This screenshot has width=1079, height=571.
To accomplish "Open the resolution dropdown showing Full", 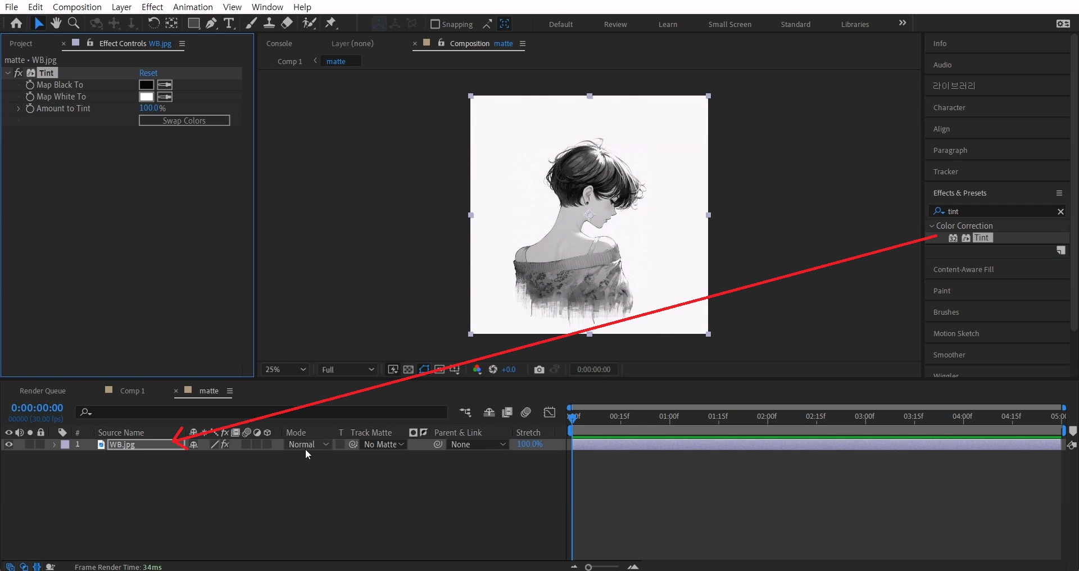I will 347,369.
